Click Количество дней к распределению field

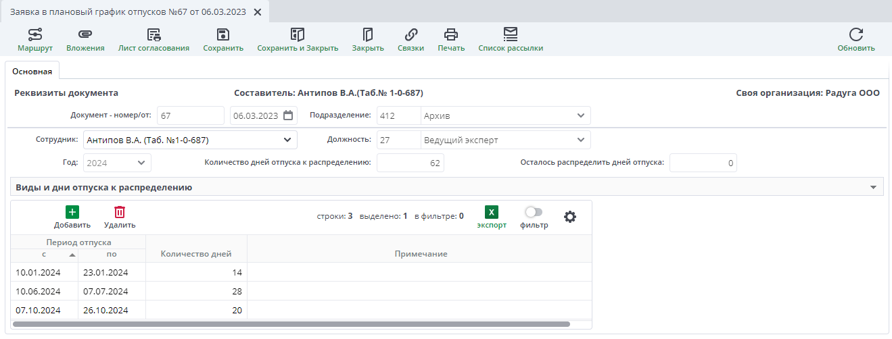[410, 163]
